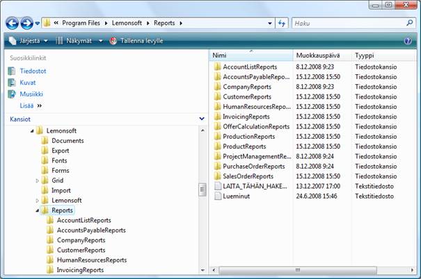Click Lemonsoft in address breadcrumb
The image size is (421, 279).
pyautogui.click(x=127, y=23)
